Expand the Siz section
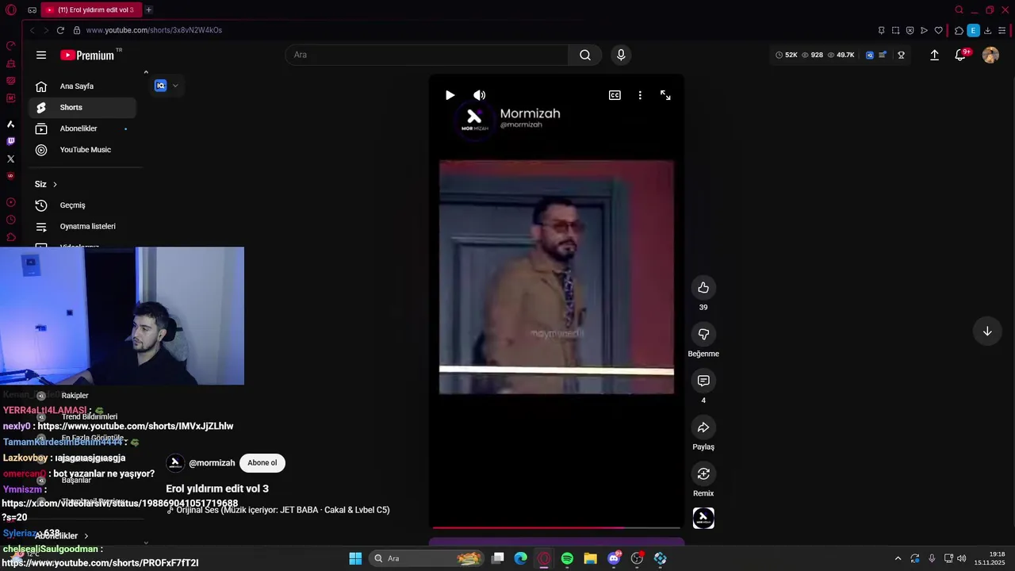 tap(46, 184)
